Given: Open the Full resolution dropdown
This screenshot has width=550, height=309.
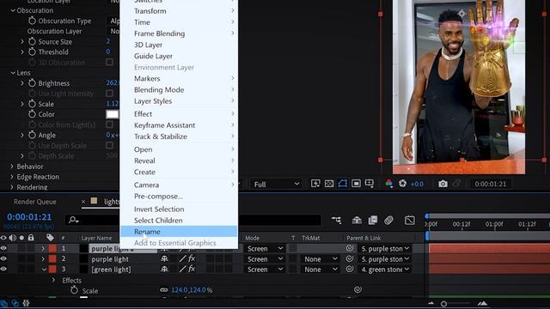Looking at the screenshot, I should click(277, 184).
